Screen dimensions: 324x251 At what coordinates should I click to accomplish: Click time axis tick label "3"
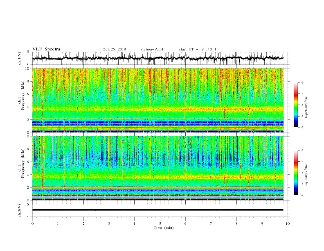(109, 224)
